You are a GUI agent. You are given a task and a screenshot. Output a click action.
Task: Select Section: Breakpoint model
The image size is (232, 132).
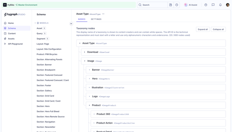(46, 70)
